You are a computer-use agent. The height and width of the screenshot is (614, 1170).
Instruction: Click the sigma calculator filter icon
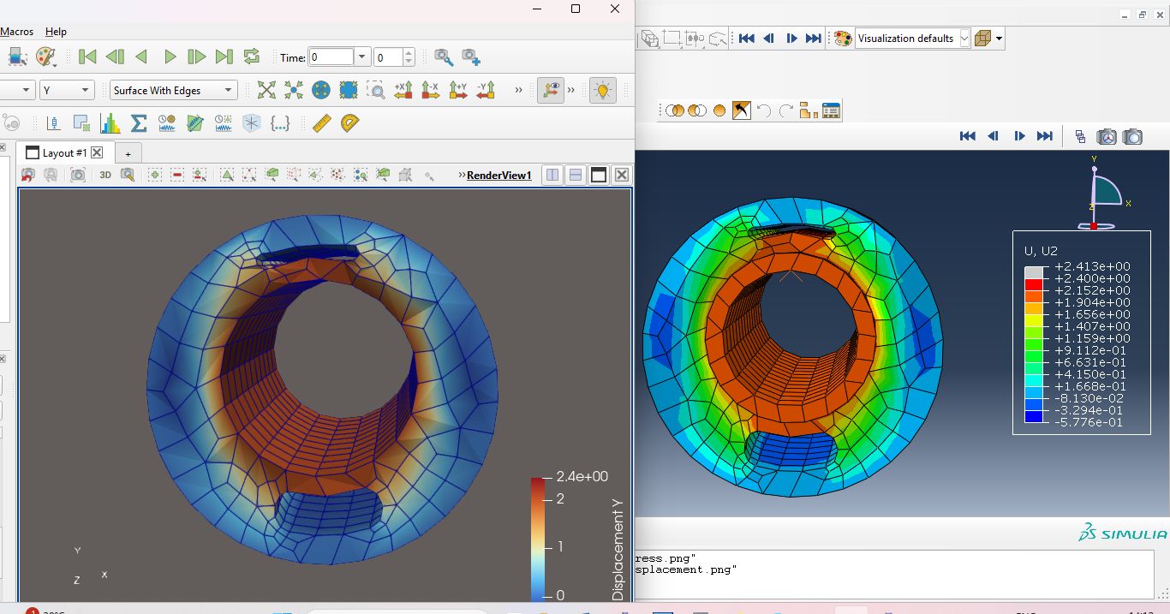coord(139,123)
